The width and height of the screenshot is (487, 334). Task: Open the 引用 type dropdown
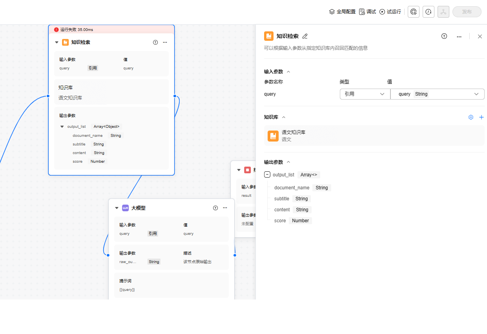pos(365,94)
